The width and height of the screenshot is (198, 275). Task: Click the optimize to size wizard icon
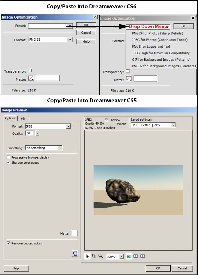(75, 254)
